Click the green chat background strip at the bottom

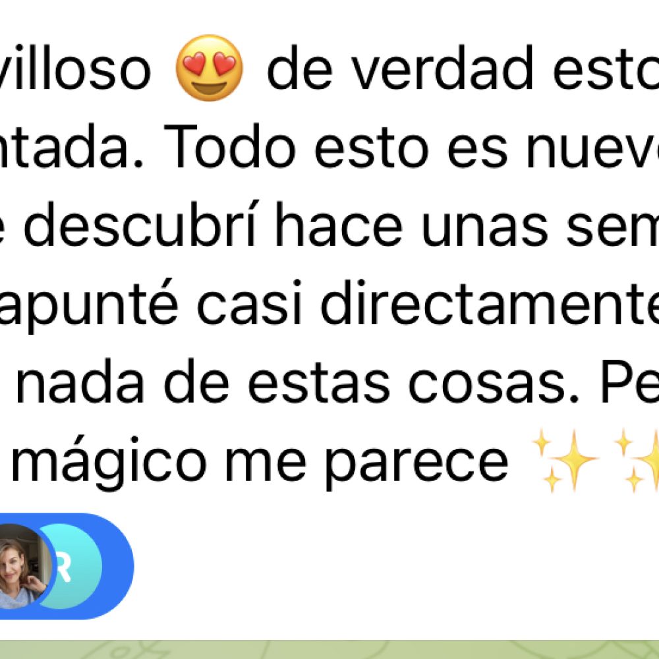tap(329, 649)
